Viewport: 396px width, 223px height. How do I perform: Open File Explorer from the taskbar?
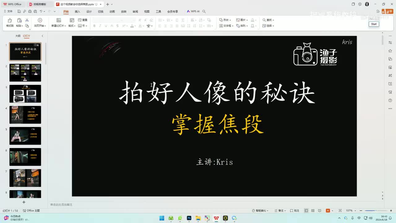(x=198, y=218)
